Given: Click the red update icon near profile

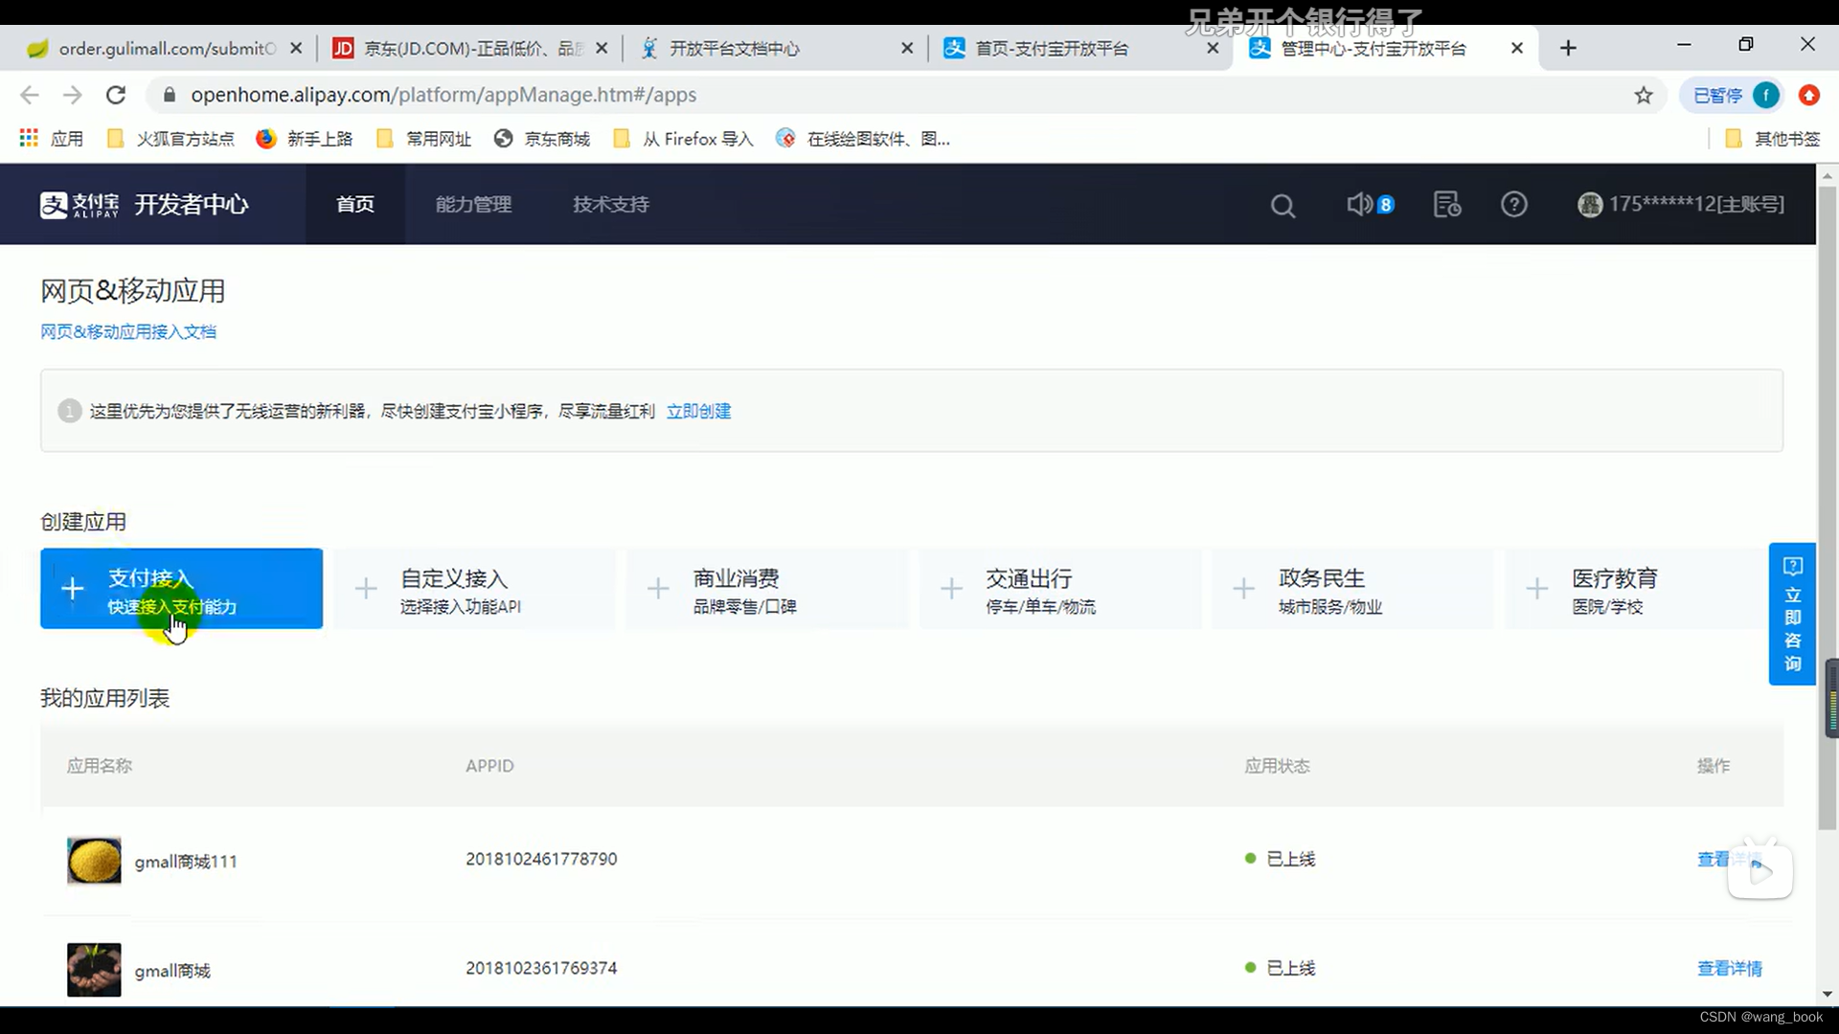Looking at the screenshot, I should [1808, 95].
